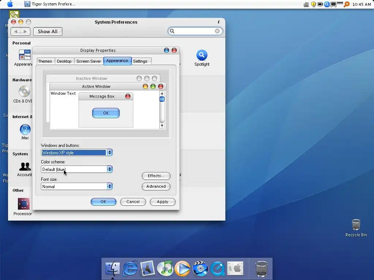Go forward in System Preferences
Image resolution: width=374 pixels, height=280 pixels.
tap(25, 31)
